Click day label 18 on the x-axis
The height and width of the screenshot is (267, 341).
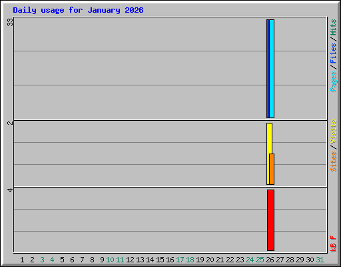click(x=190, y=260)
